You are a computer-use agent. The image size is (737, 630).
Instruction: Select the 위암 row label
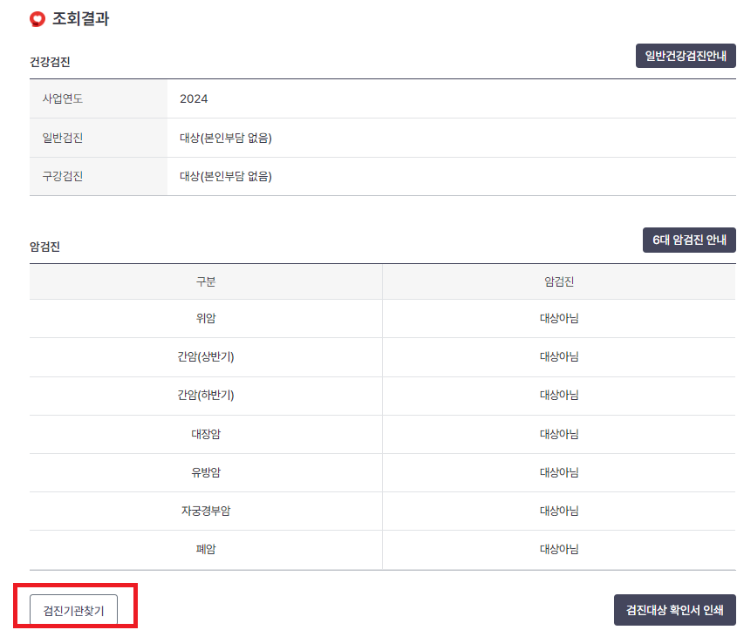click(x=206, y=318)
